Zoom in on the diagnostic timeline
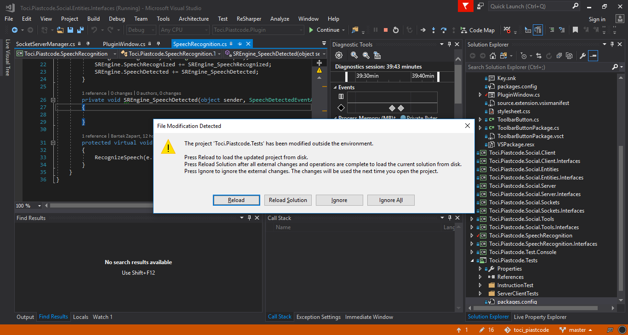Viewport: 628px width, 335px height. click(354, 55)
